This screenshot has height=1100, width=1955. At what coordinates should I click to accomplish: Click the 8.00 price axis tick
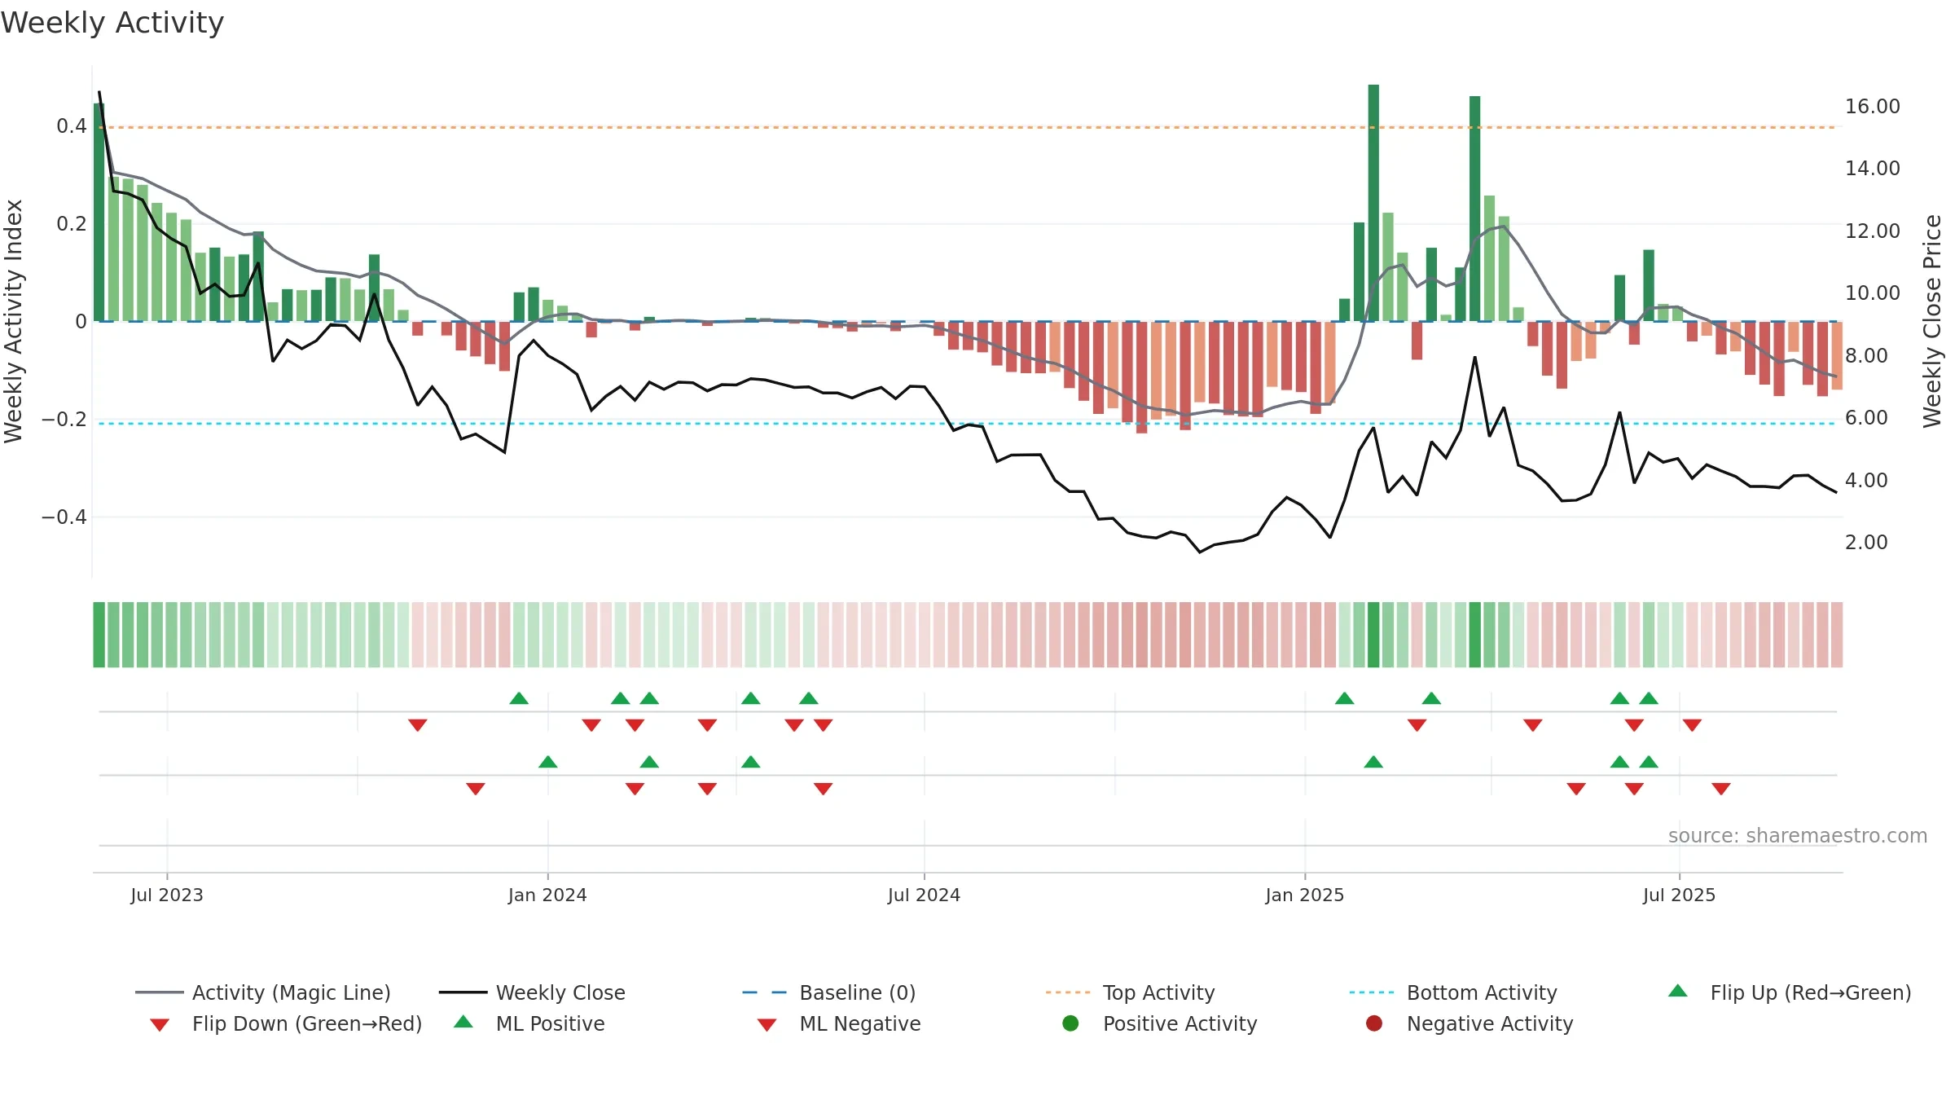click(1866, 355)
